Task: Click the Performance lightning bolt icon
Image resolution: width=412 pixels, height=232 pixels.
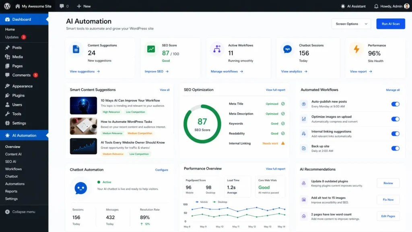Action: pos(356,49)
